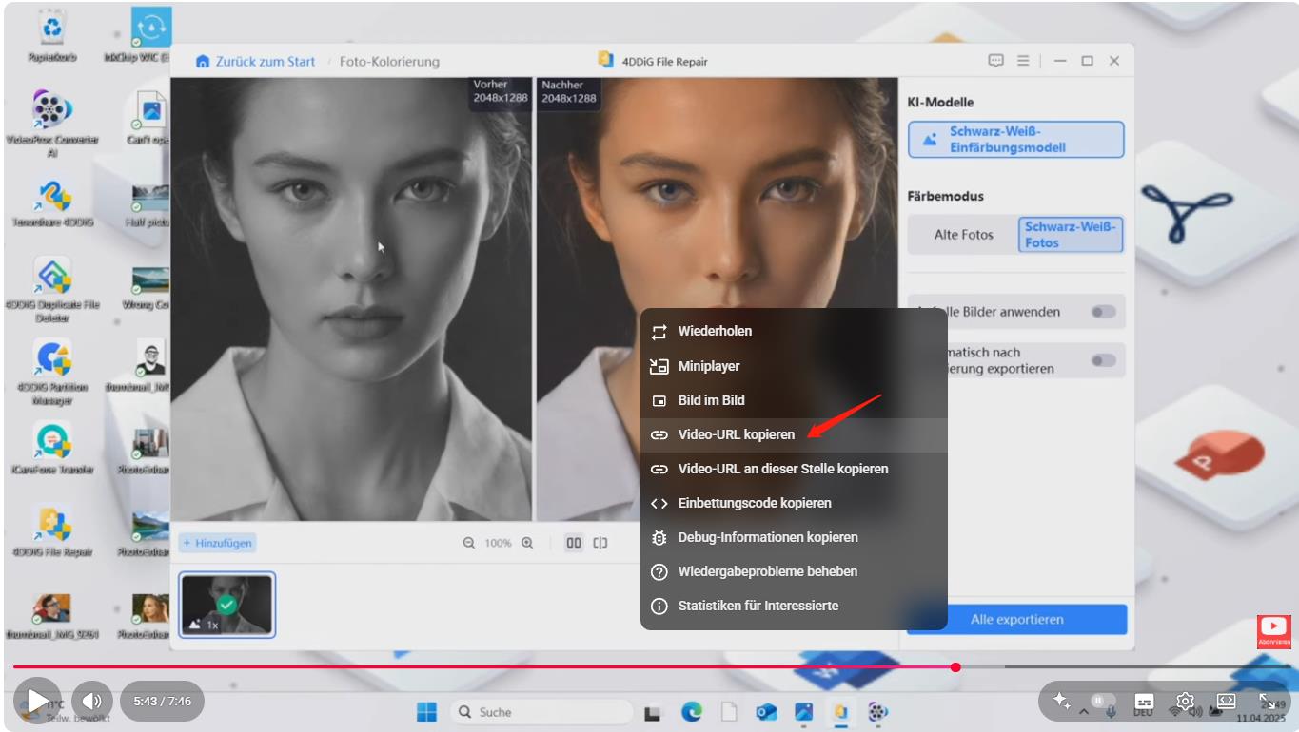Click the zoom-out magnifier next to 100%
Viewport: 1299px width, 732px height.
point(468,543)
